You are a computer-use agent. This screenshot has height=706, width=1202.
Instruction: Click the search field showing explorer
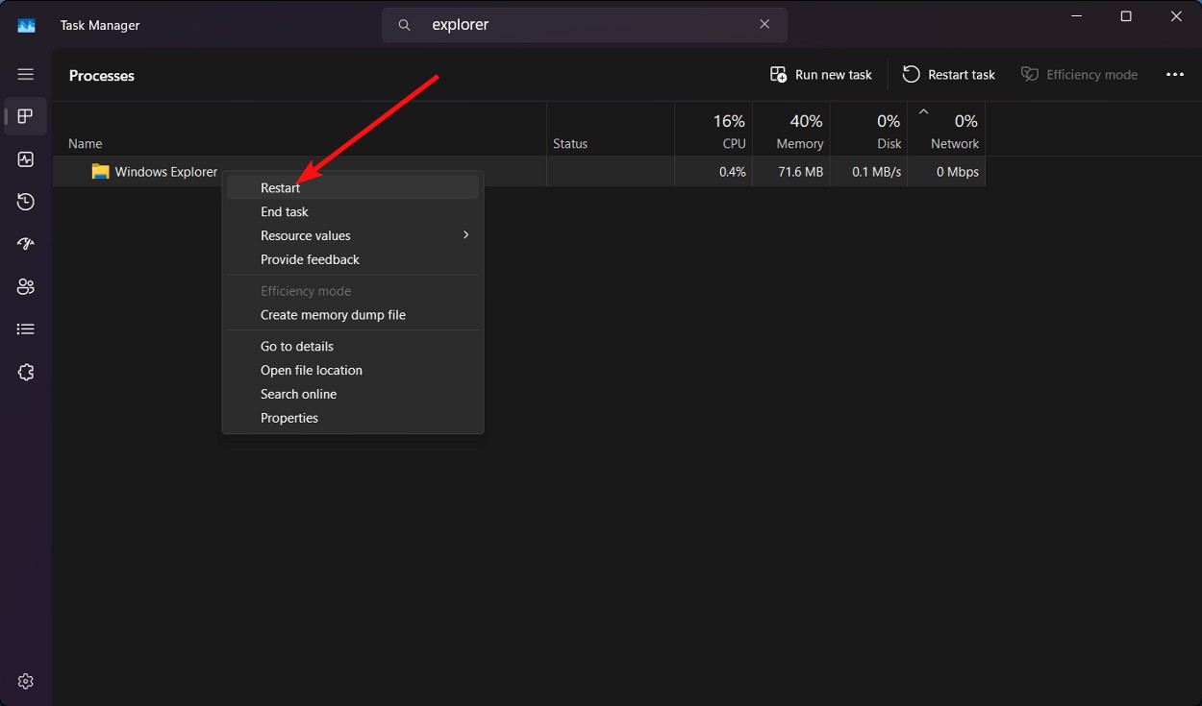coord(585,24)
